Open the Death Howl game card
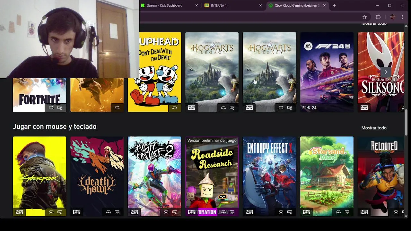411x231 pixels. pyautogui.click(x=97, y=176)
